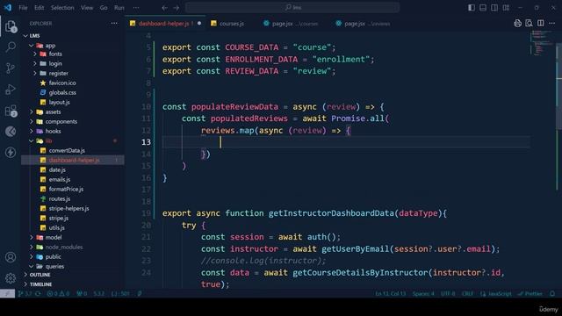This screenshot has width=562, height=316.
Task: Open the Explorer panel ellipsis menu
Action: pyautogui.click(x=114, y=24)
